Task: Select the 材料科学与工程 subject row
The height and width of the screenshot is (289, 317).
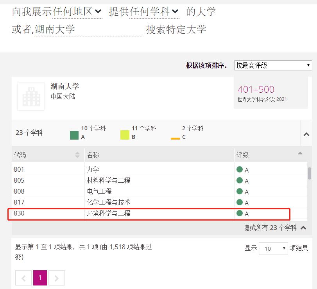Action: (159, 180)
